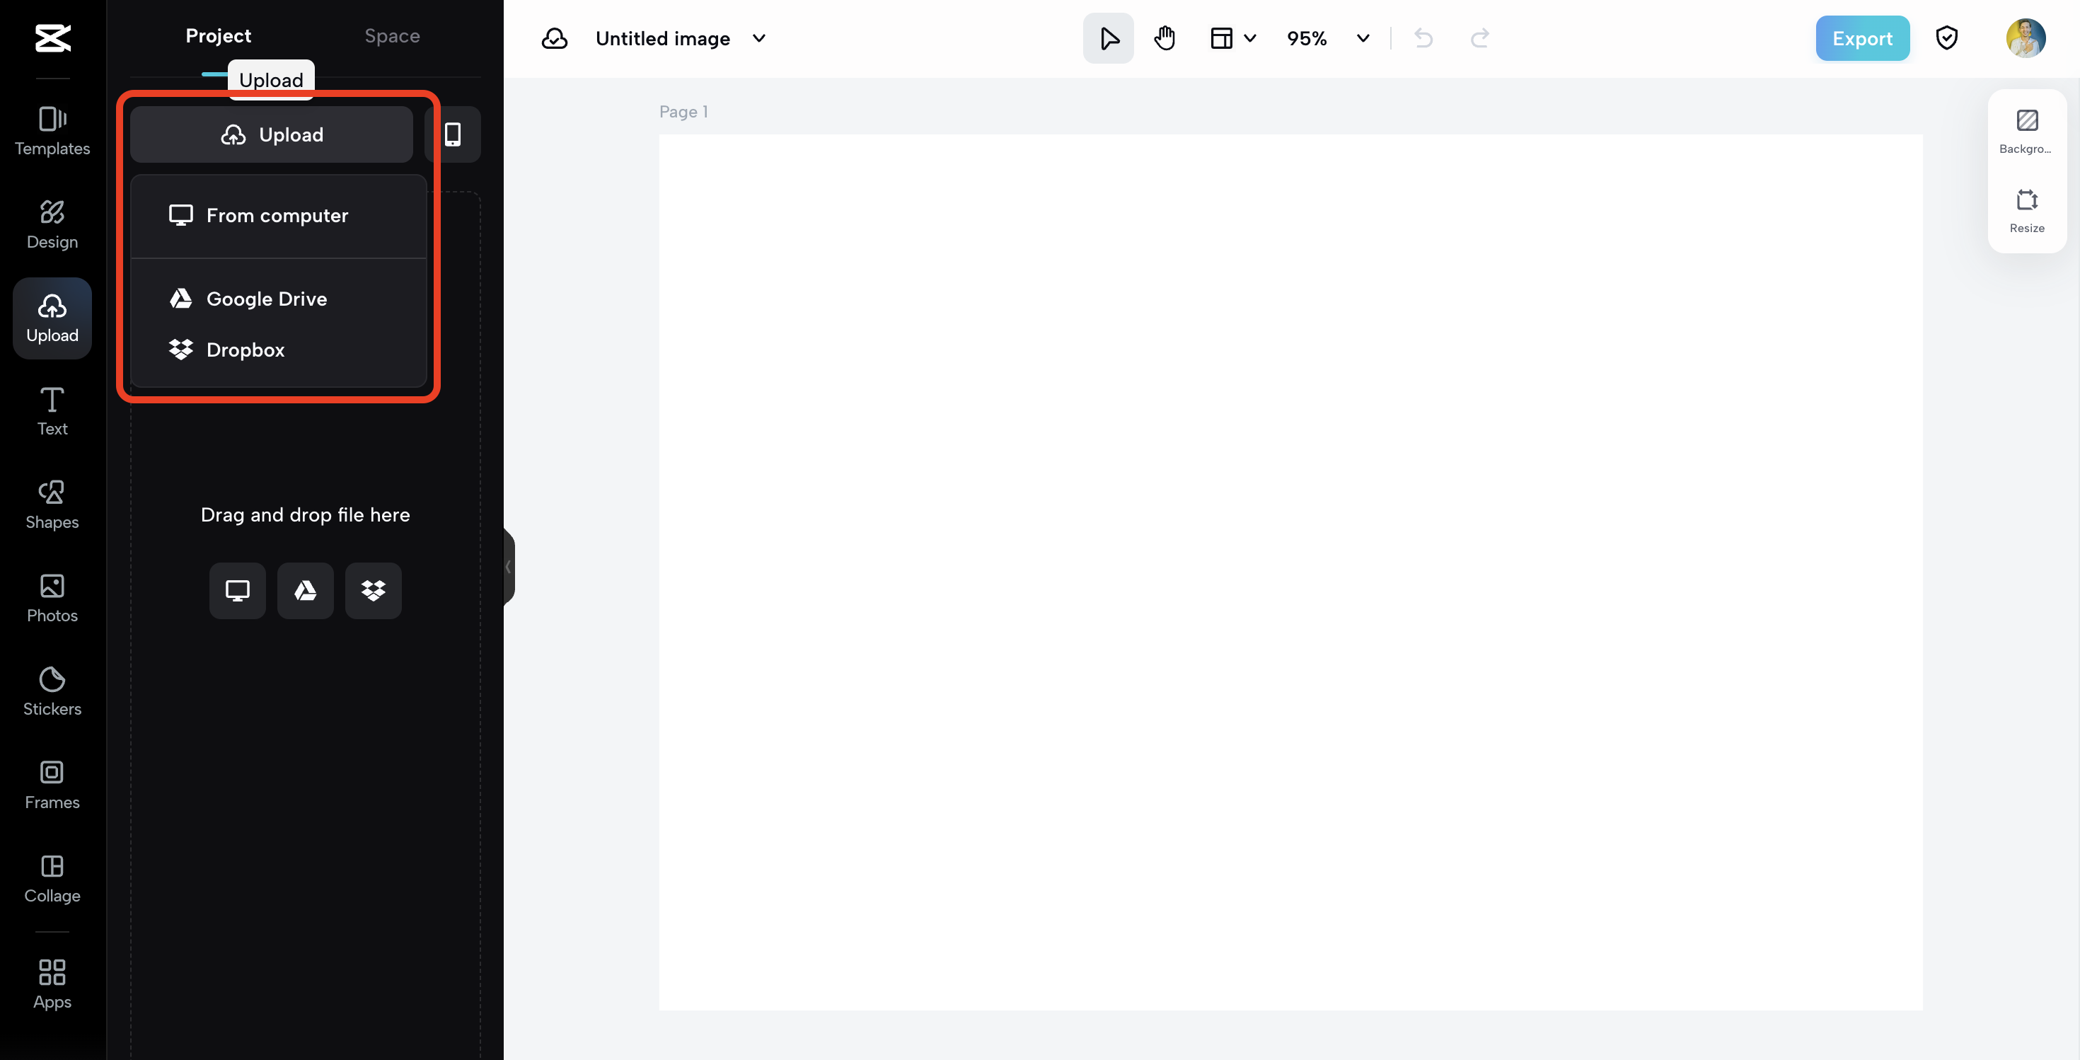Expand the Untitled image name dropdown
2080x1060 pixels.
click(x=759, y=38)
